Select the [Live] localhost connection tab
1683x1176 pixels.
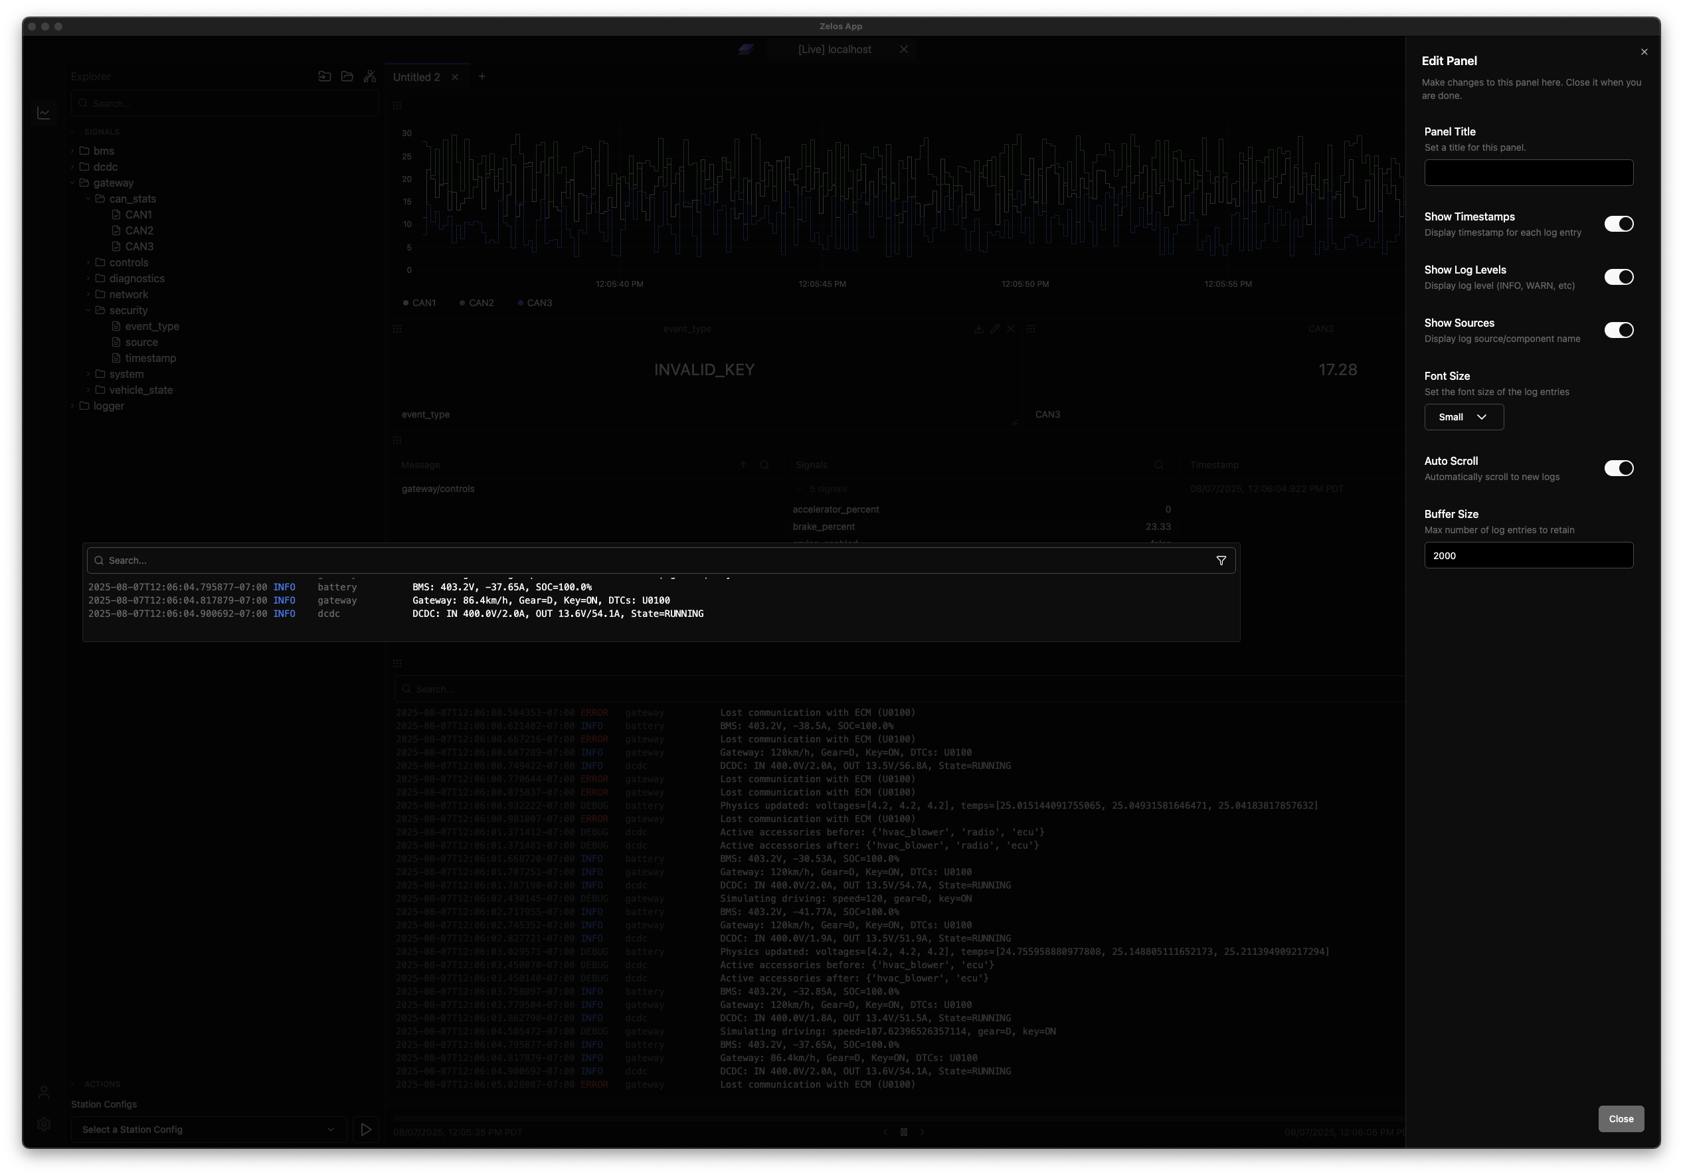(x=834, y=49)
